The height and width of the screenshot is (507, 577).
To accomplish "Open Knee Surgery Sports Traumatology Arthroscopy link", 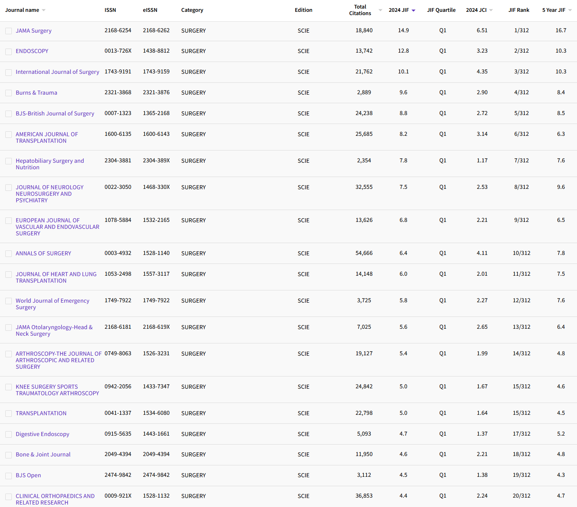I will 57,390.
